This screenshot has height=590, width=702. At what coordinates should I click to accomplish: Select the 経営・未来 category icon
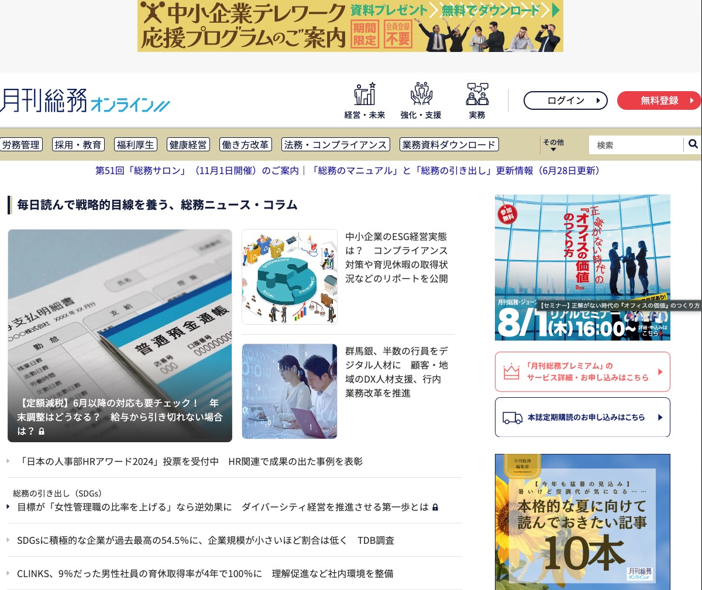tap(364, 93)
